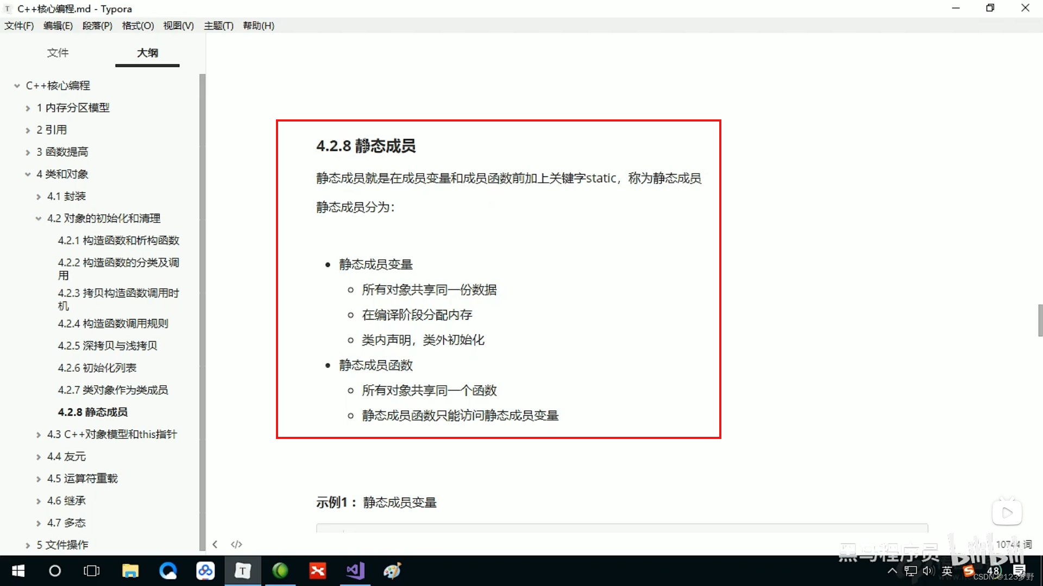Jump to 4.2.1 构造函数和析构函数 heading

pyautogui.click(x=118, y=240)
